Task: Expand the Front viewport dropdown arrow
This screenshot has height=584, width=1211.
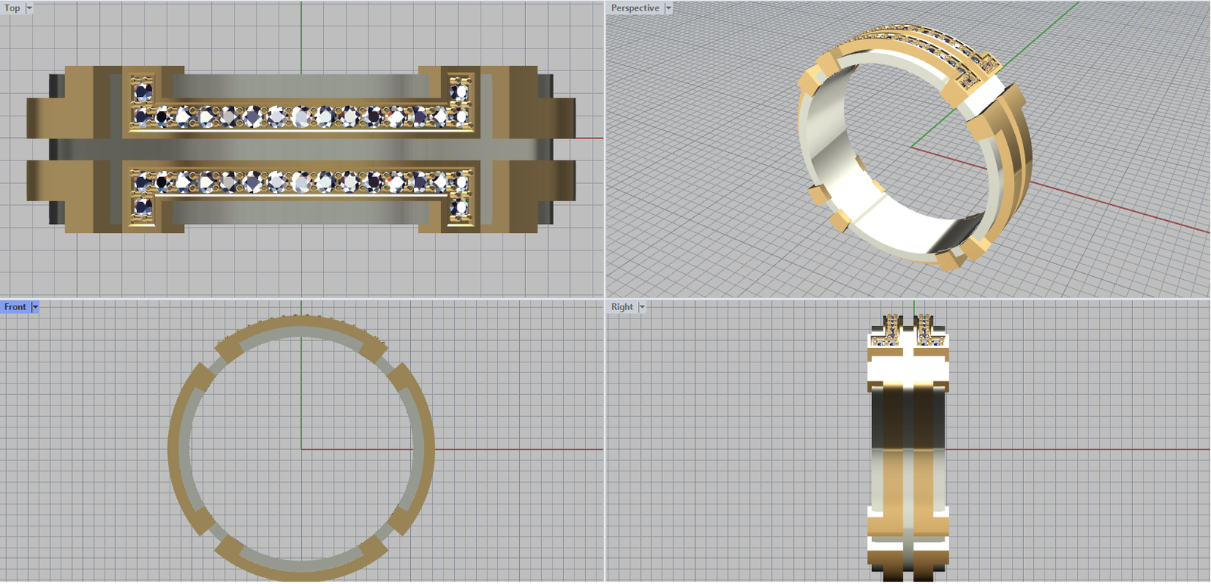Action: coord(35,307)
